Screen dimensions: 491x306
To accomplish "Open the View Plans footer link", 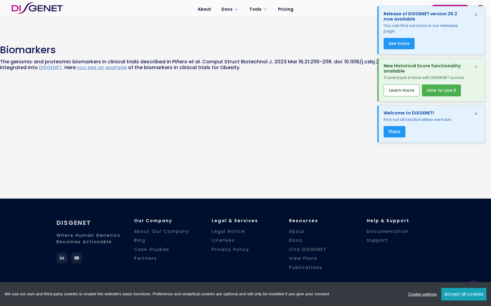I will [303, 258].
